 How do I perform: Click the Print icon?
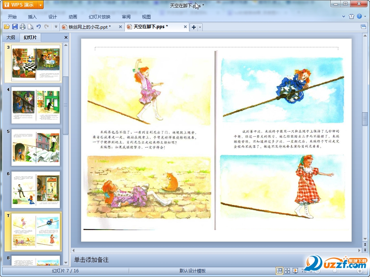point(23,27)
